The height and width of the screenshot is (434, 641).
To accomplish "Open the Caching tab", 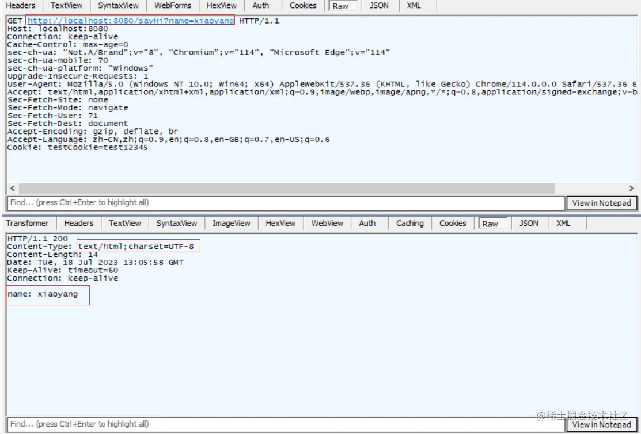I will click(409, 224).
